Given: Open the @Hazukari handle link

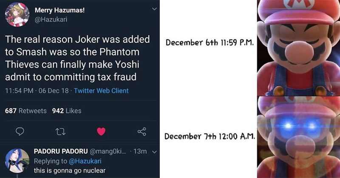Looking at the screenshot, I should click(x=48, y=19).
